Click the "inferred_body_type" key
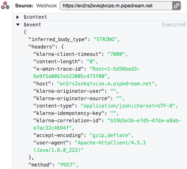Screen dimensions: 187x169 [x=58, y=39]
